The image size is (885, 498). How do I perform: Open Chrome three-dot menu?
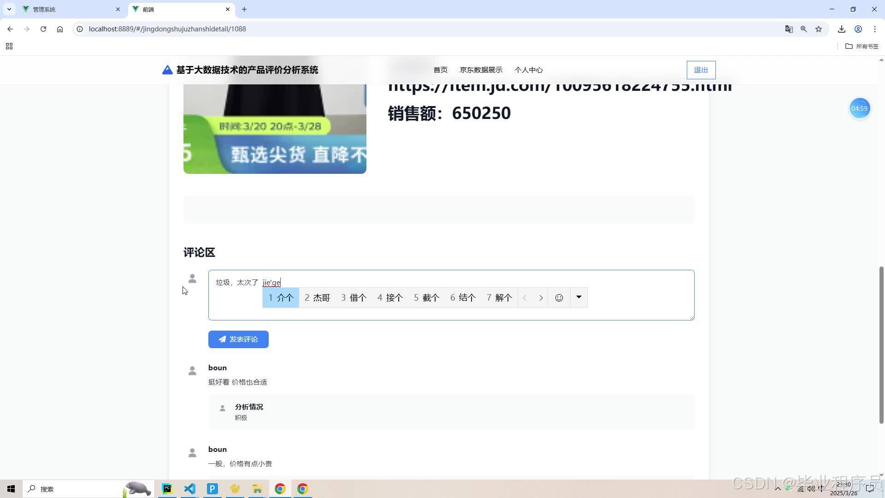coord(875,29)
